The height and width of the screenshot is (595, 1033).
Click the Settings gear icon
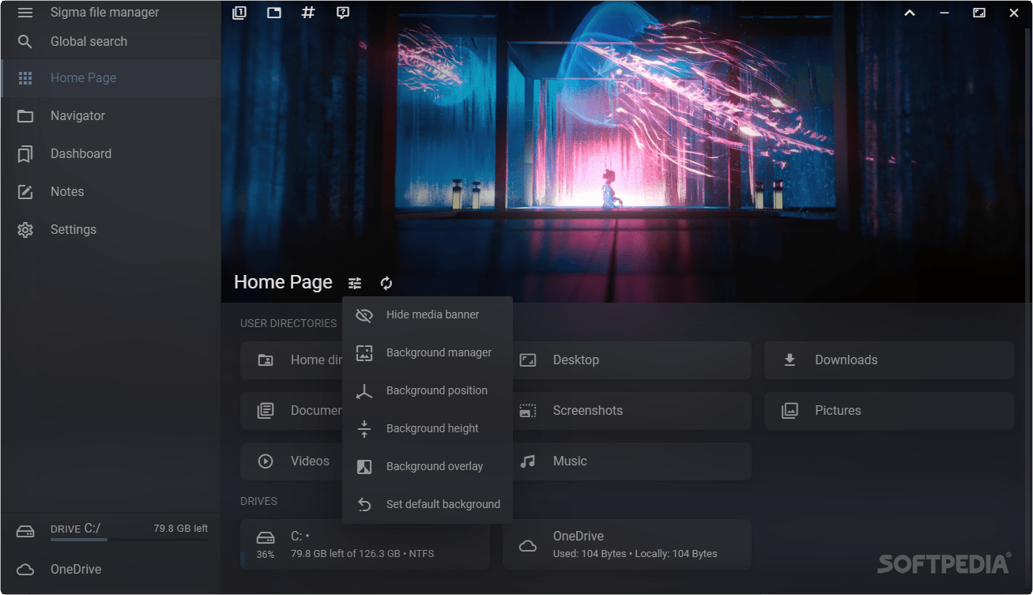point(25,230)
